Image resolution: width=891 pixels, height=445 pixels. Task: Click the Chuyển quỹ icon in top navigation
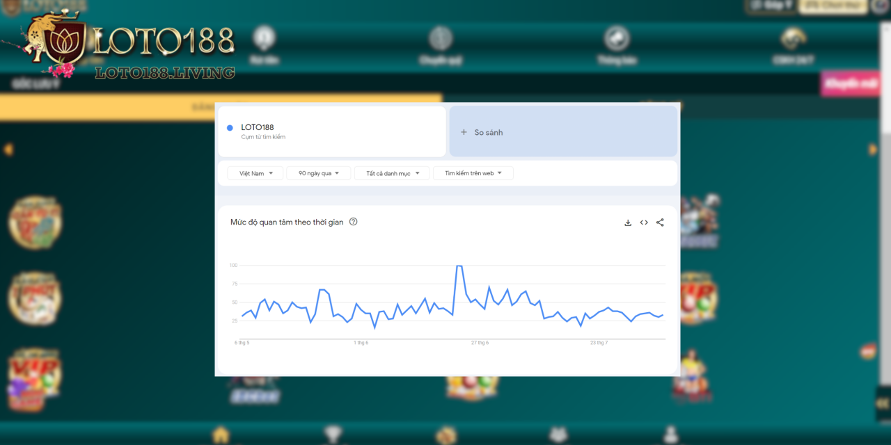(x=441, y=39)
